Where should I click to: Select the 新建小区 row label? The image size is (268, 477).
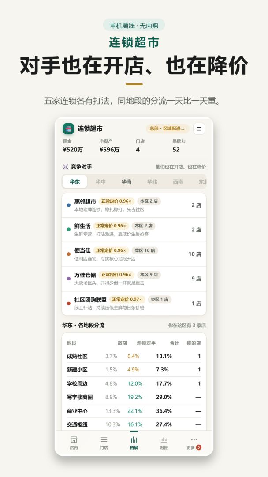pyautogui.click(x=77, y=370)
